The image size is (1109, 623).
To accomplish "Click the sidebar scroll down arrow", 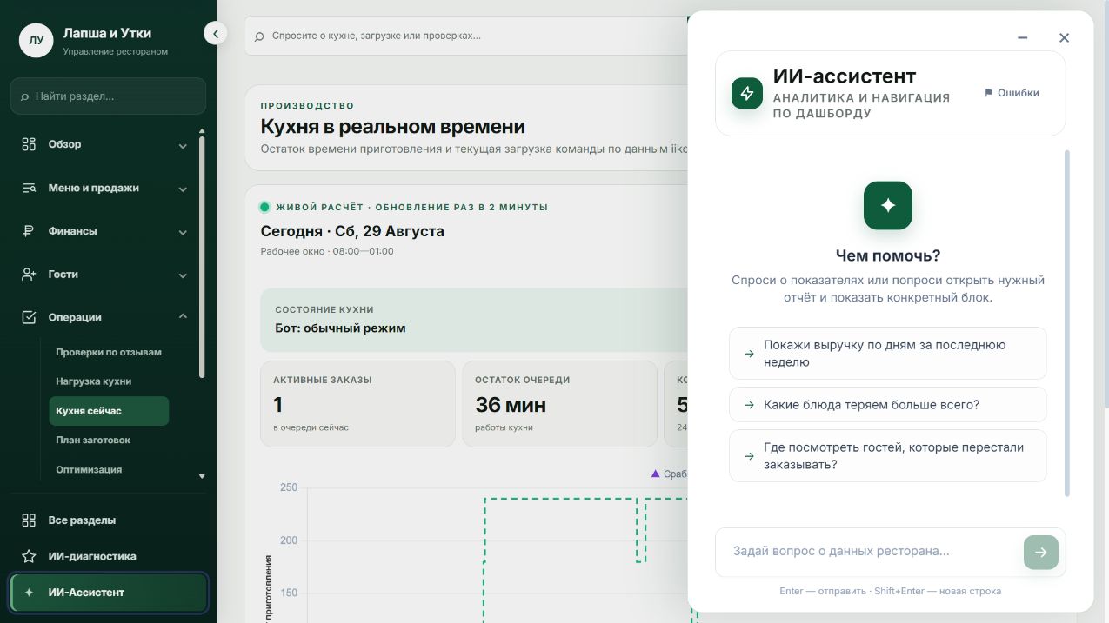I will [202, 476].
